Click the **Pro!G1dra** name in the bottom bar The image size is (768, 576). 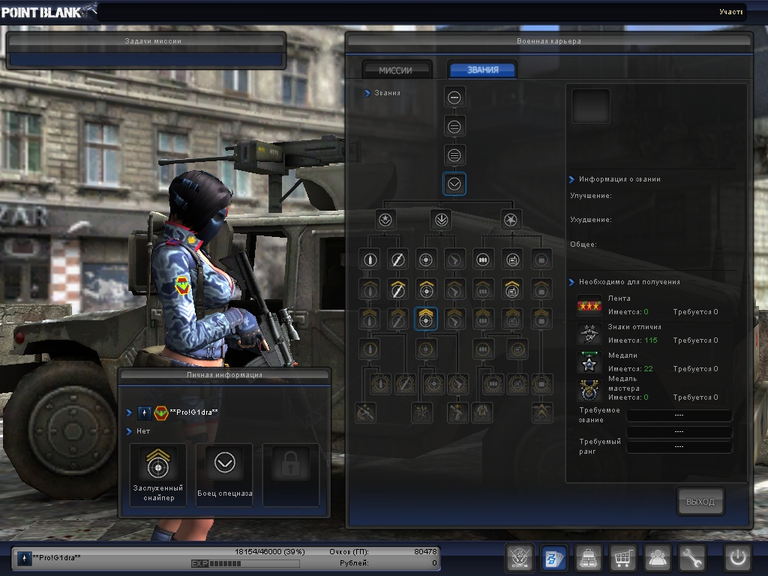[x=56, y=557]
